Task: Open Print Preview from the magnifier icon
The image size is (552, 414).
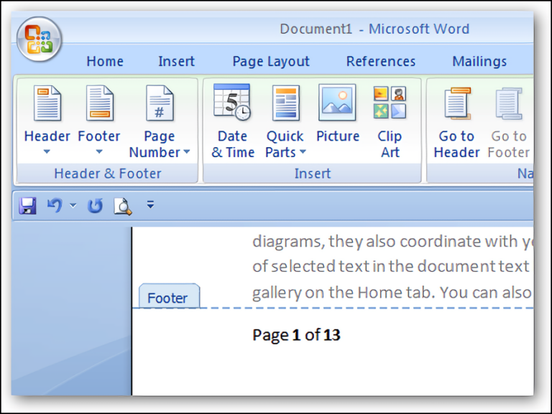Action: pos(123,207)
